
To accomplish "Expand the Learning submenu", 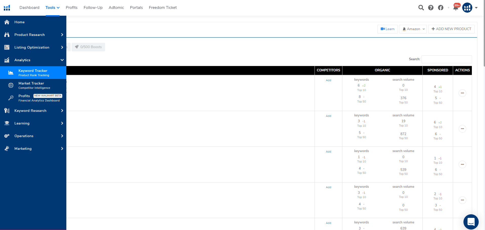I will pyautogui.click(x=62, y=123).
